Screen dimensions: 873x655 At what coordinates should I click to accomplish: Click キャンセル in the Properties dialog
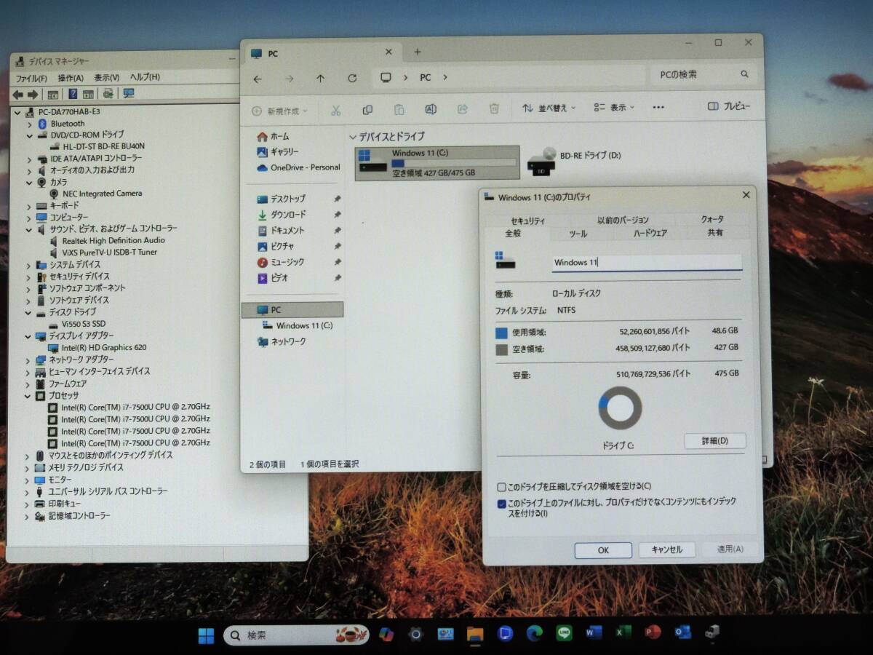coord(667,549)
